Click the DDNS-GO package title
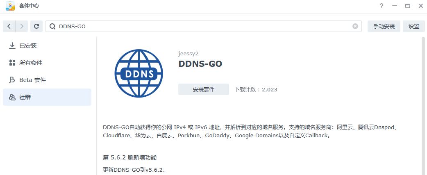Image resolution: width=427 pixels, height=175 pixels. pos(200,64)
